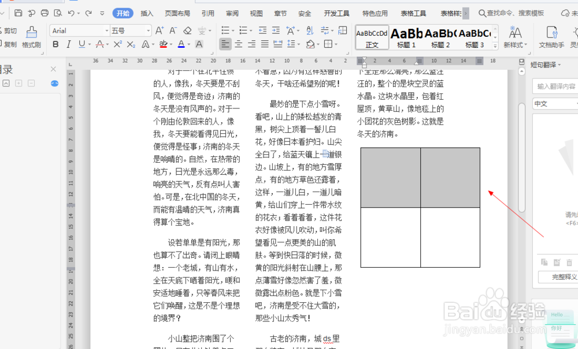Viewport: 578px width, 349px height.
Task: Open the phonetic guide (wén) icon
Action: click(x=202, y=31)
